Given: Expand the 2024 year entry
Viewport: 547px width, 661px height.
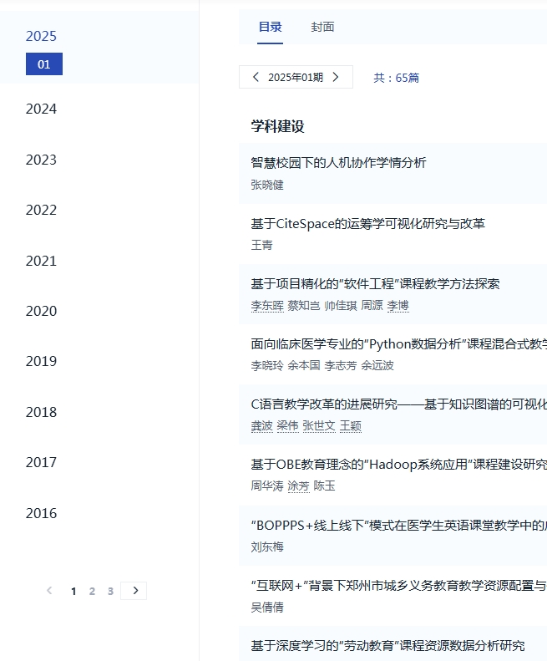Looking at the screenshot, I should (41, 109).
